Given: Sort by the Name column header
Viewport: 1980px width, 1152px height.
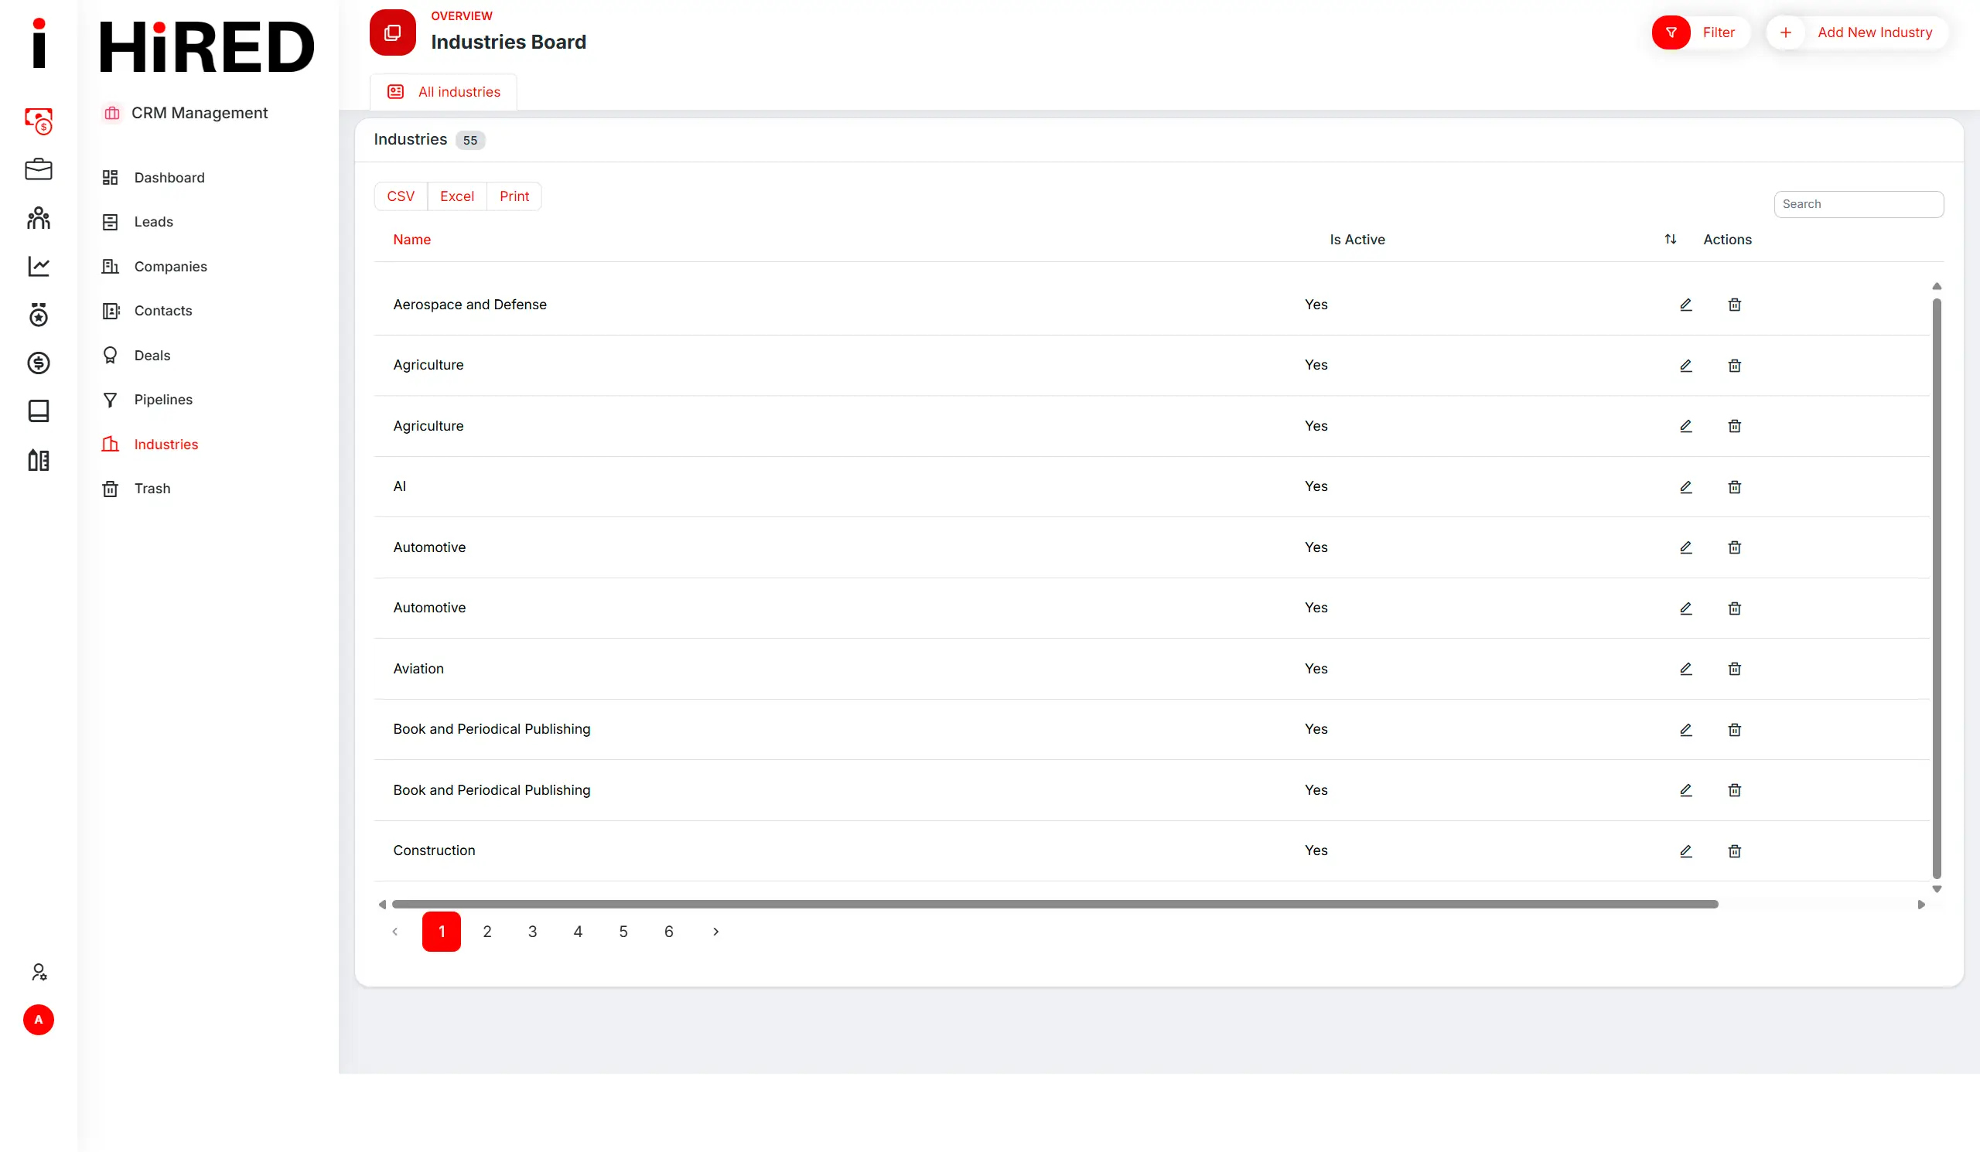Looking at the screenshot, I should click(x=411, y=240).
